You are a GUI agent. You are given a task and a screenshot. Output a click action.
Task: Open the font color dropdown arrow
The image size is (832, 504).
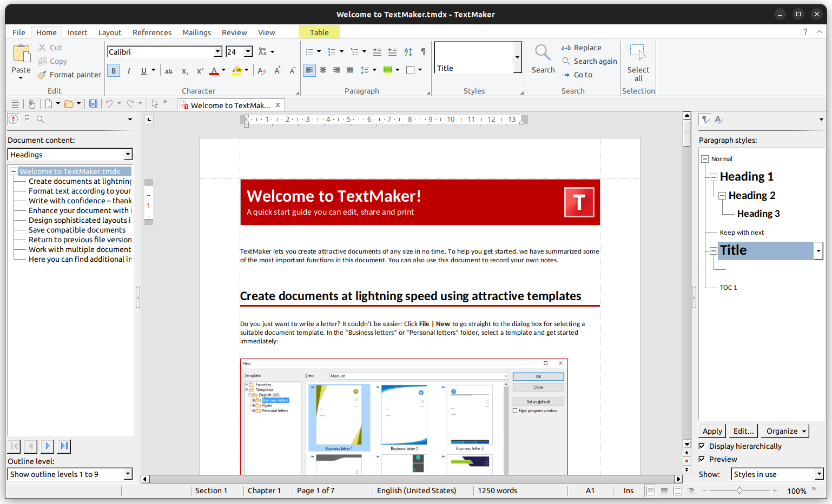pyautogui.click(x=223, y=70)
